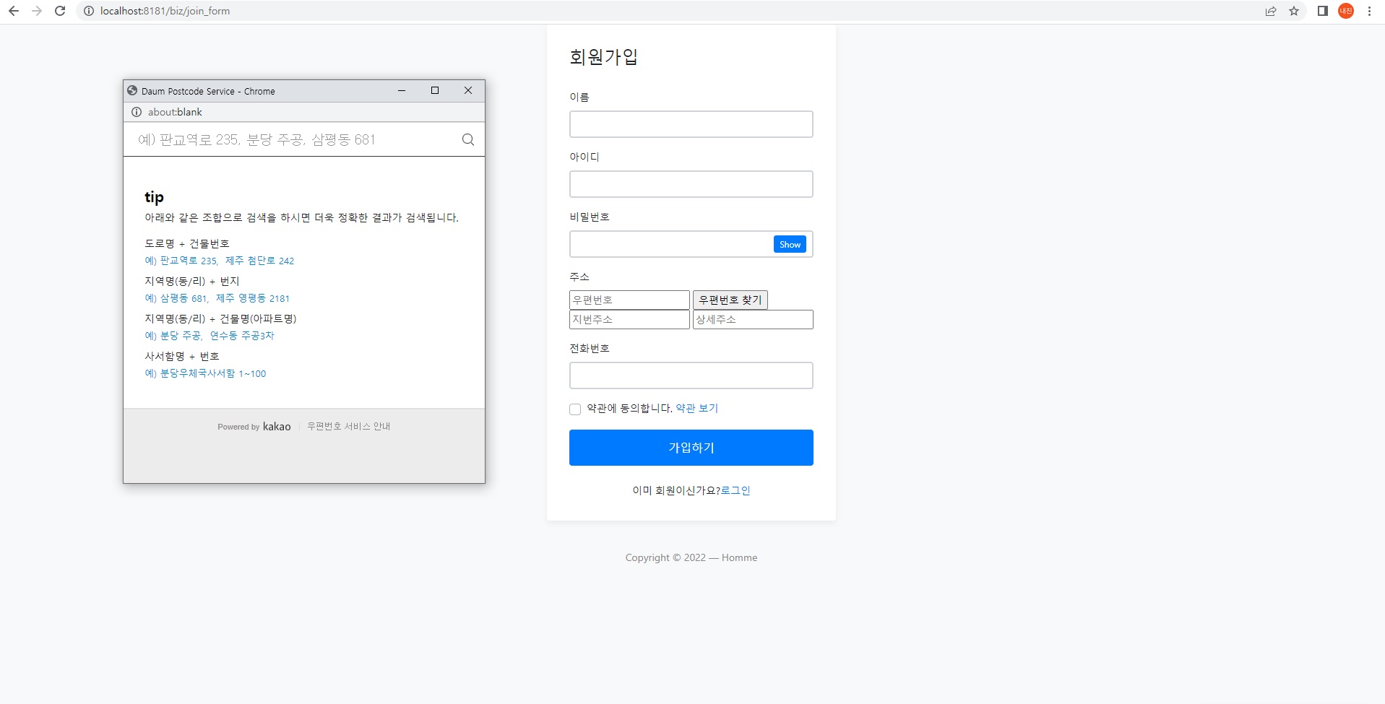
Task: Click the Chrome profile avatar icon
Action: click(x=1345, y=11)
